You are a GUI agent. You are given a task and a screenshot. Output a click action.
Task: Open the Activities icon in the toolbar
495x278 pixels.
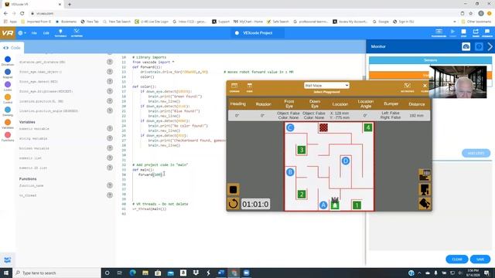click(77, 32)
